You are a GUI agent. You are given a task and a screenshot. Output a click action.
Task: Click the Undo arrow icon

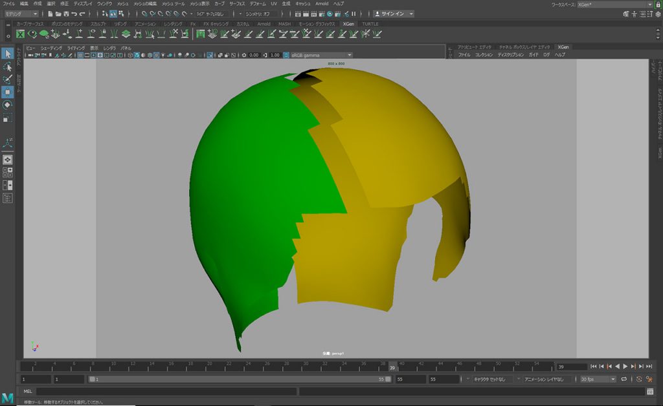click(74, 14)
